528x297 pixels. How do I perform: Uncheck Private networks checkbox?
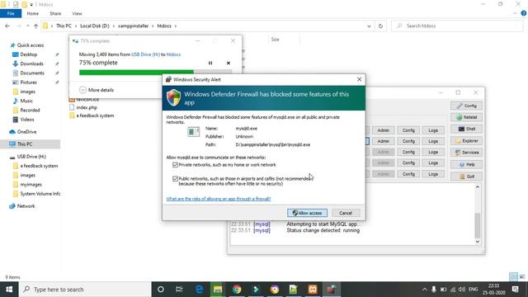pos(175,165)
